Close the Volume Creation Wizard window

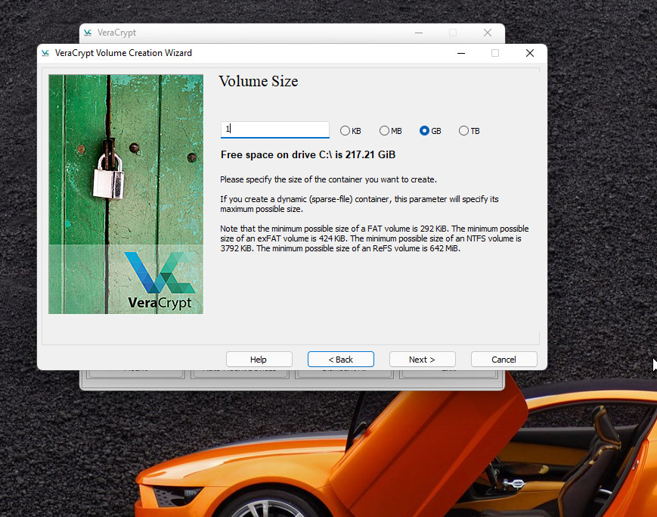[530, 53]
